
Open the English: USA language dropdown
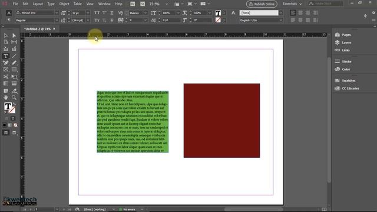tap(280, 20)
